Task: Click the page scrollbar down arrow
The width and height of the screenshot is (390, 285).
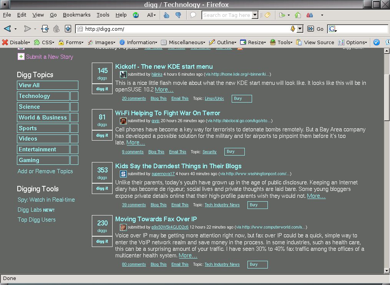Action: click(387, 271)
